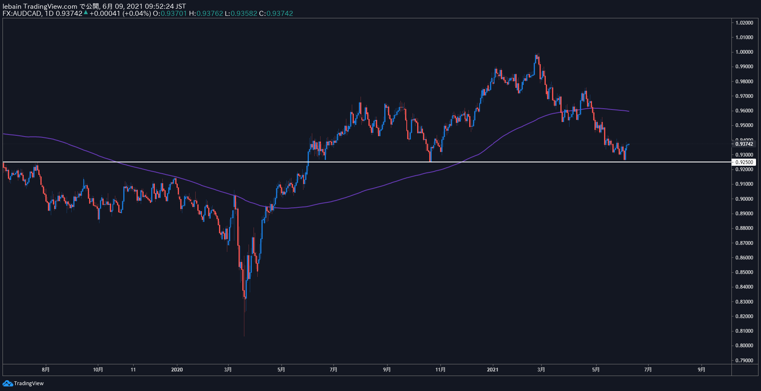The height and width of the screenshot is (391, 761).
Task: Click the lebain publisher name in the header
Action: click(12, 6)
